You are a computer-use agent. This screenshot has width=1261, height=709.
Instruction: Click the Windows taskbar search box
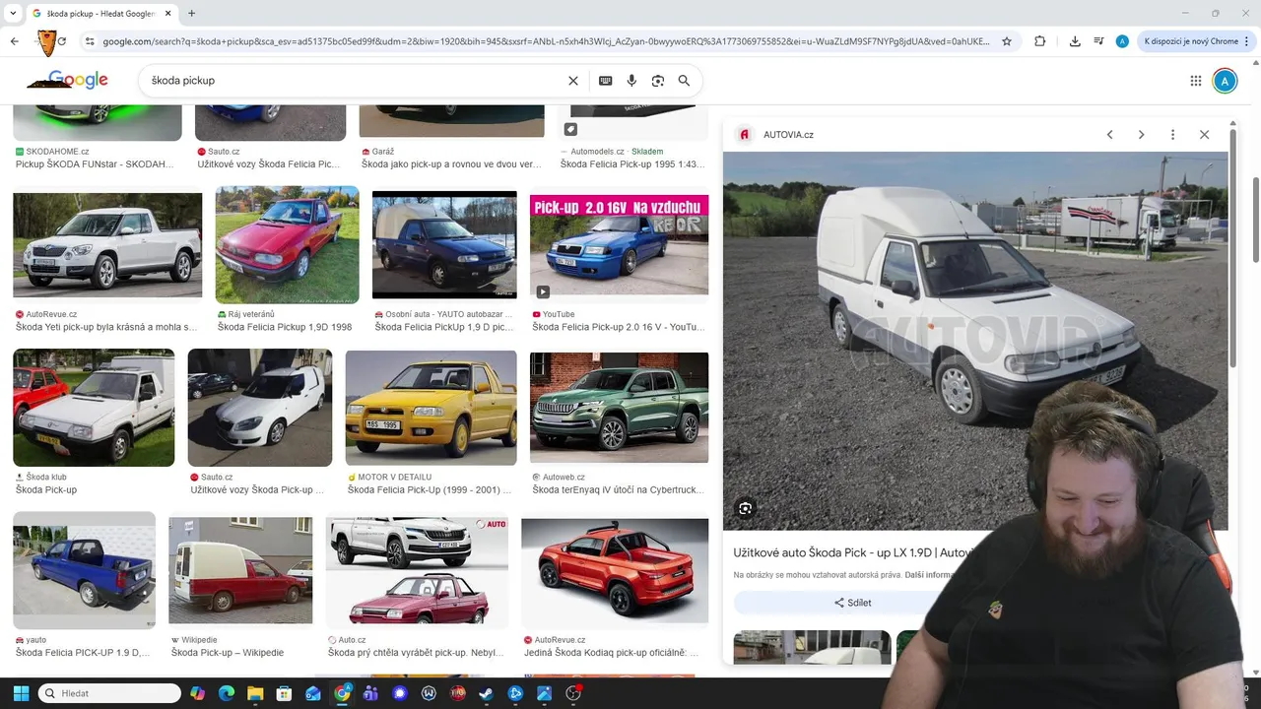tap(109, 693)
